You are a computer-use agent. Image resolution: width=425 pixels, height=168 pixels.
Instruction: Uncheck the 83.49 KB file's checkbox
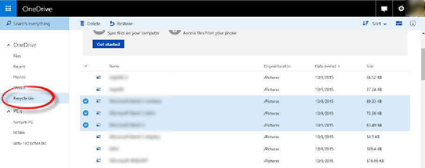pyautogui.click(x=86, y=125)
